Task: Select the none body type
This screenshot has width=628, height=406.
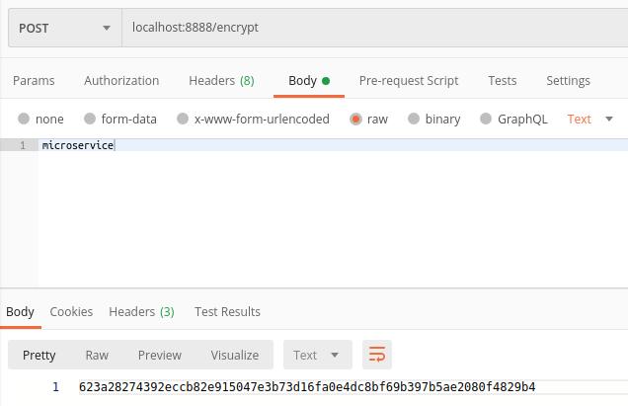Action: [x=24, y=119]
